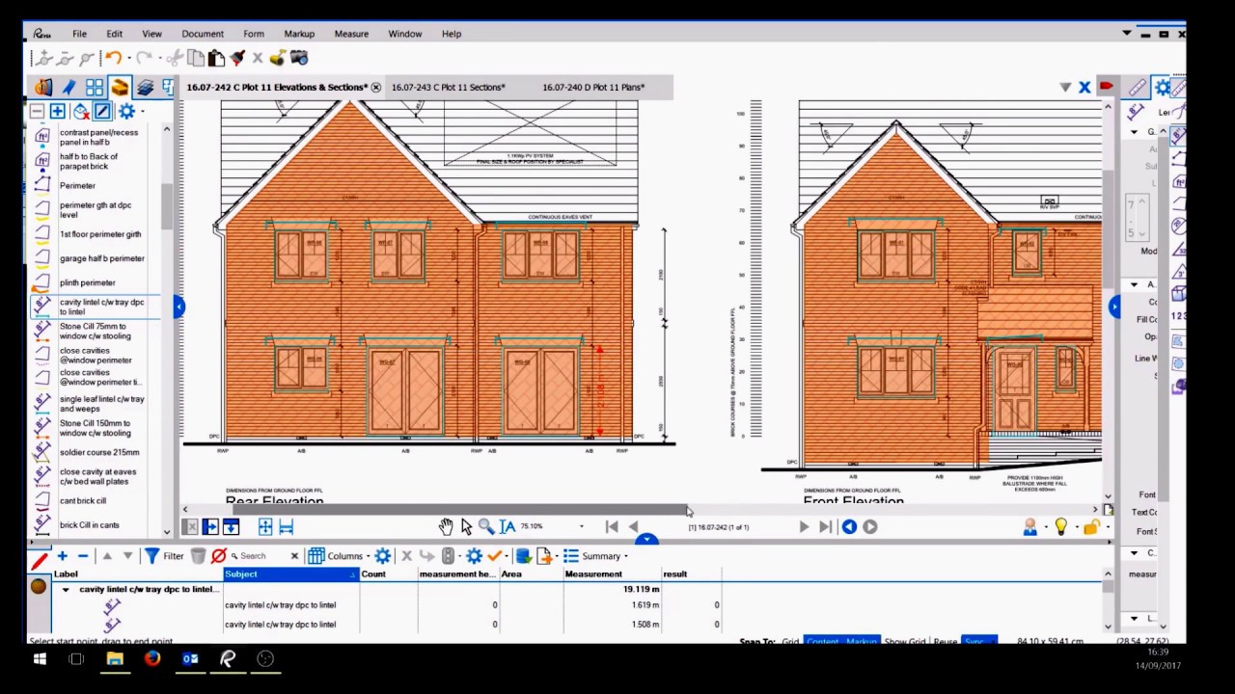
Task: Open the Tool Chest panel tab
Action: (119, 88)
